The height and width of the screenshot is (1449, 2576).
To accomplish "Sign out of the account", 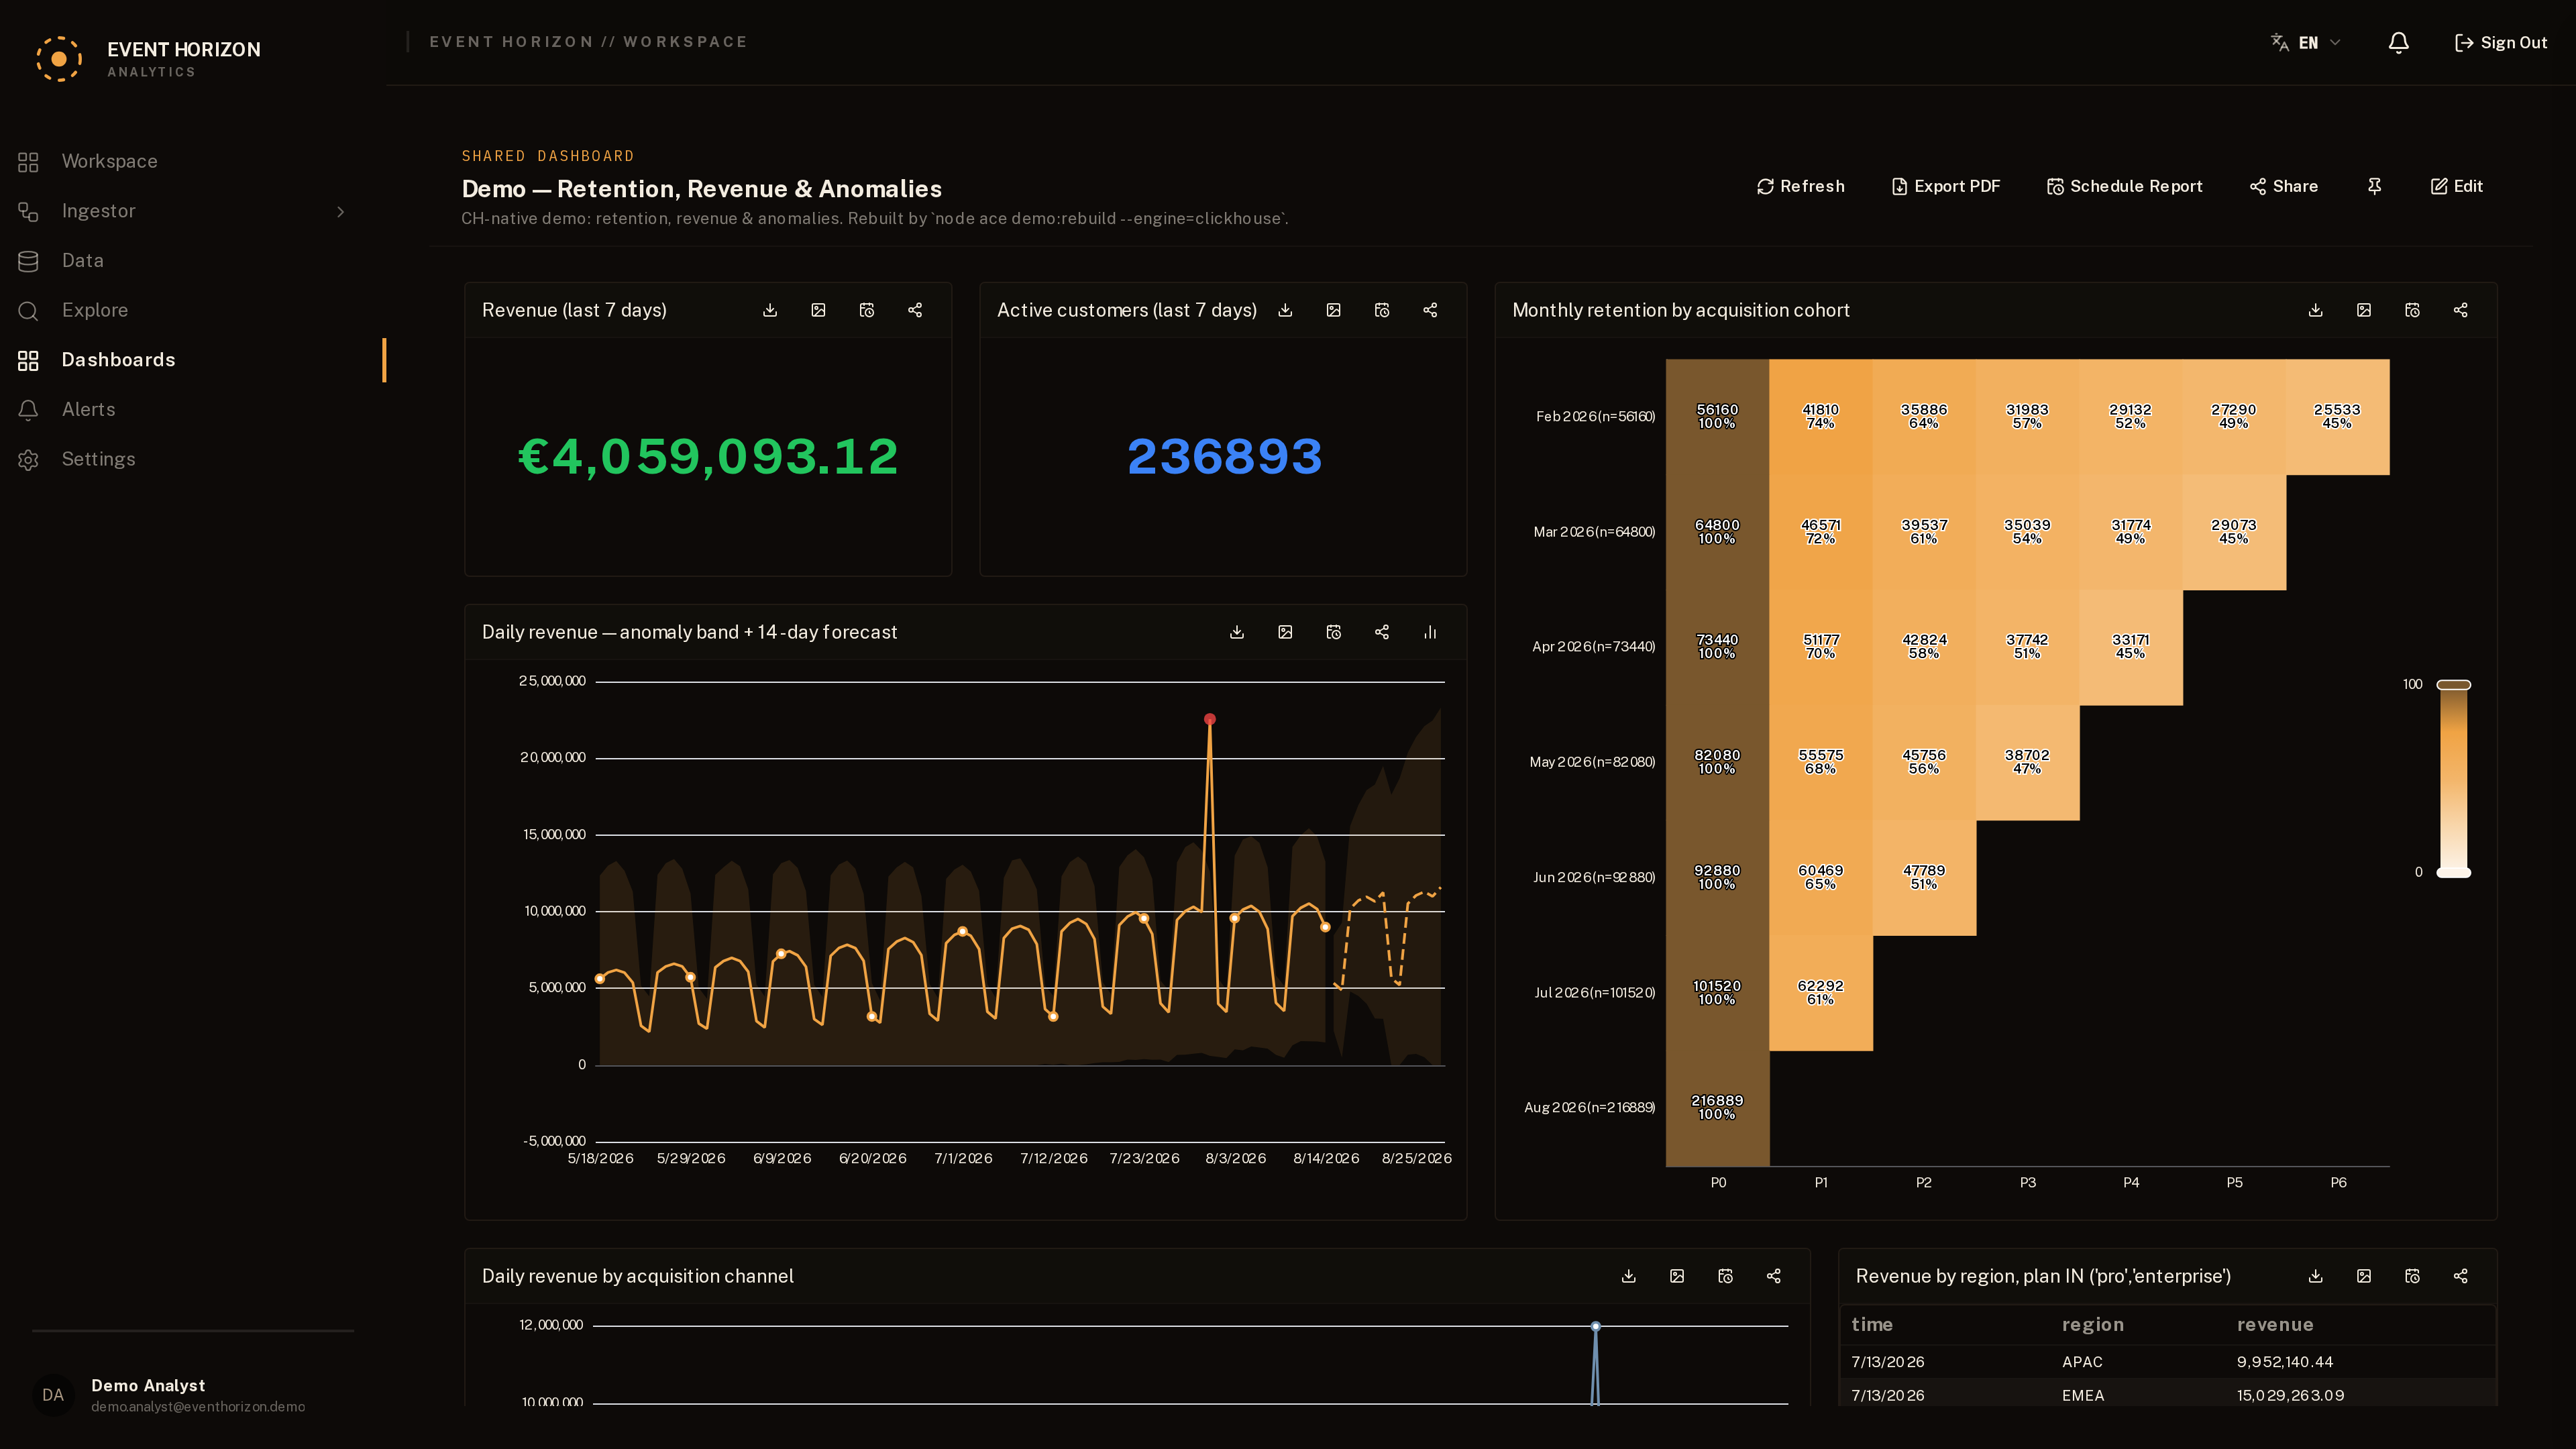I will click(x=2500, y=42).
